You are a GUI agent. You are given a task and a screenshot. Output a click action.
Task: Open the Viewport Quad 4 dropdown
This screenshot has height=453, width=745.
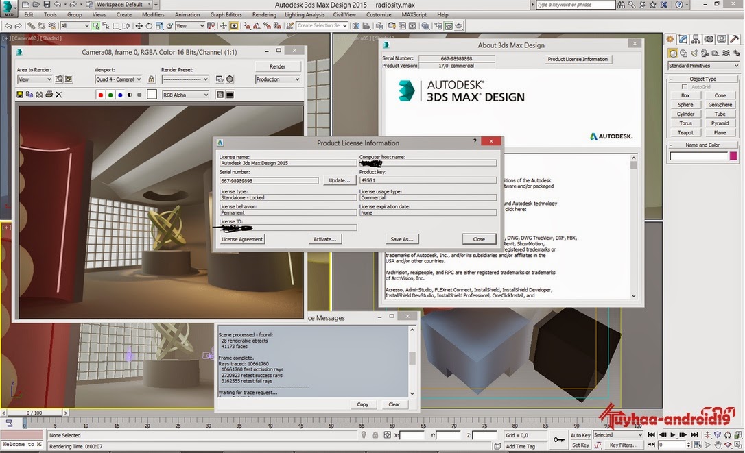tap(118, 79)
